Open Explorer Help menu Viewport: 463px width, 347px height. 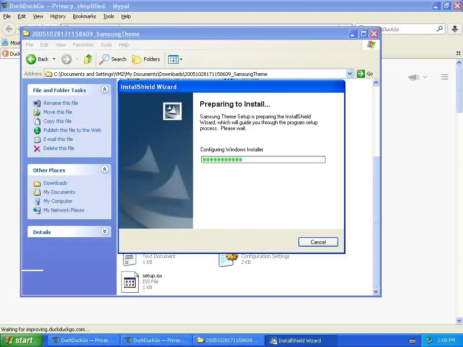(124, 45)
